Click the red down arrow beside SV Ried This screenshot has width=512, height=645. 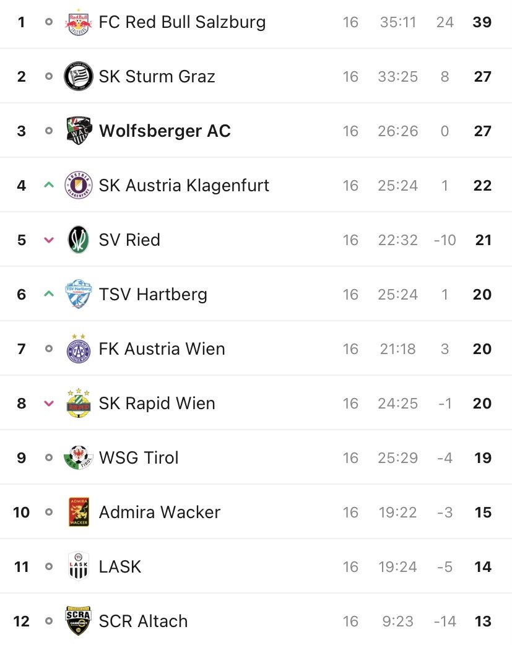tap(48, 240)
